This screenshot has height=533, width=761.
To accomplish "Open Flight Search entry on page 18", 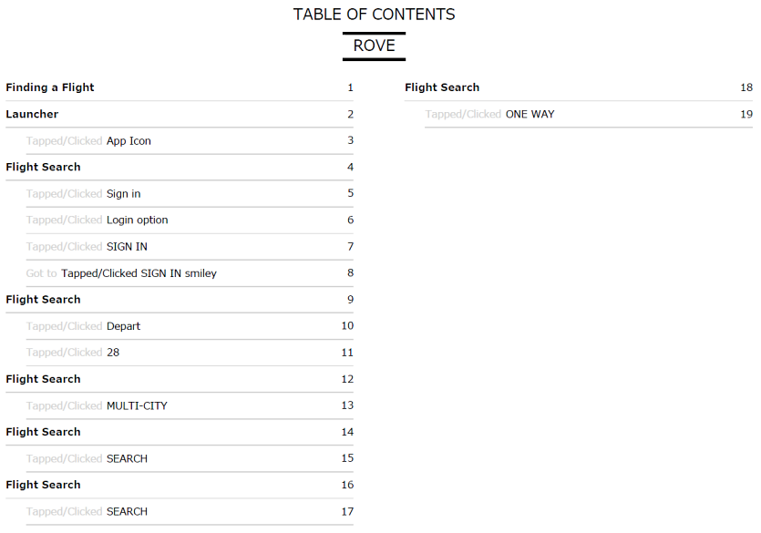I will point(579,87).
